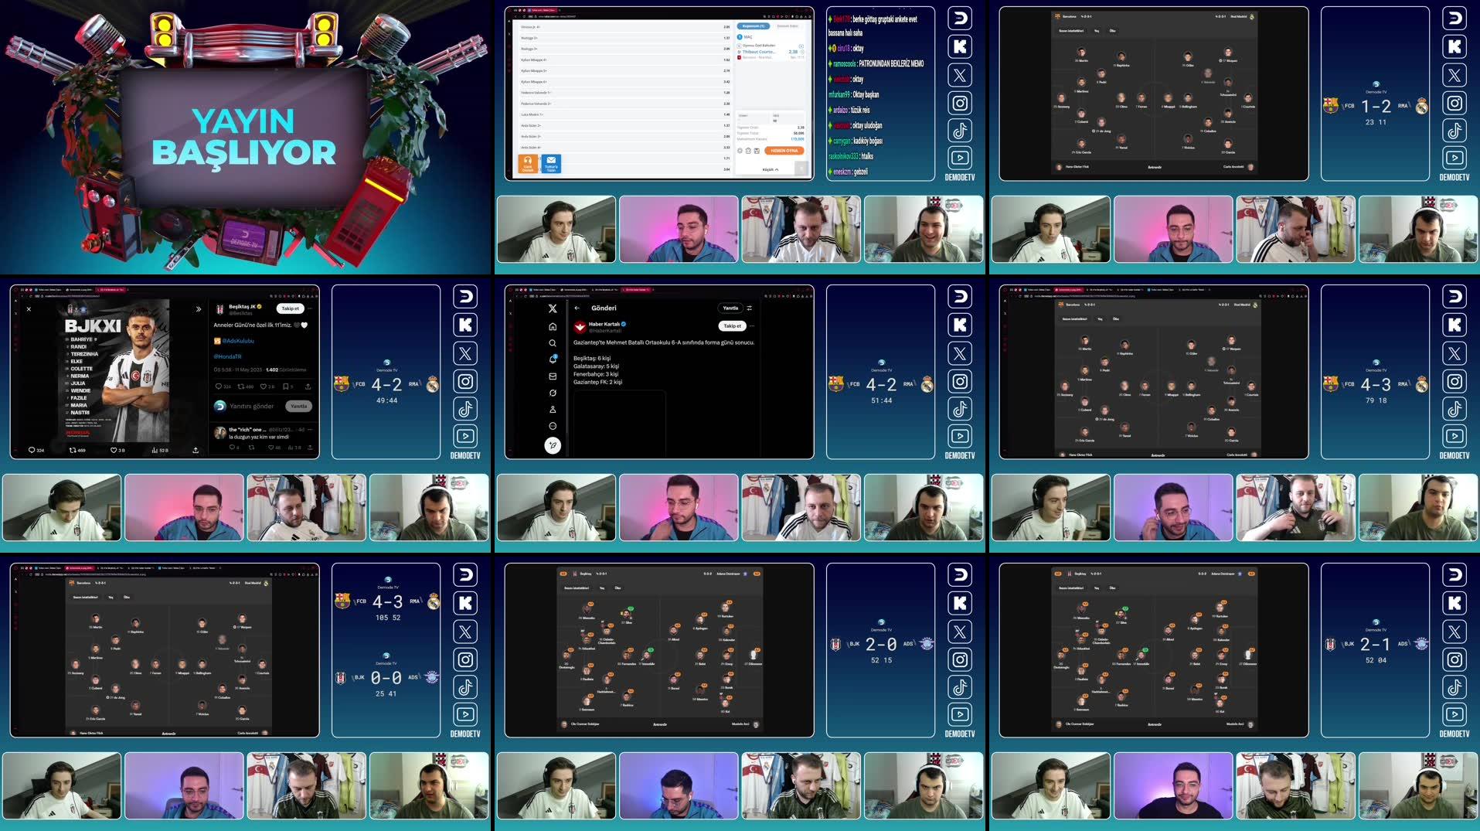Screen dimensions: 1480x831
Task: Click the grey scroll-to-top square on the betting page
Action: pos(801,169)
